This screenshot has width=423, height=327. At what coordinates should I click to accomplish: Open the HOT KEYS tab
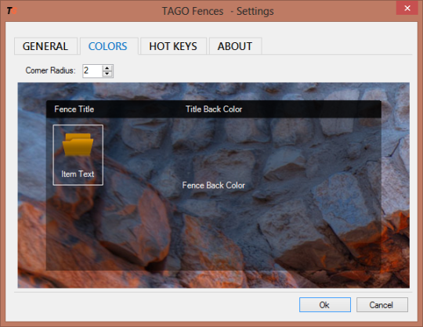[x=173, y=46]
